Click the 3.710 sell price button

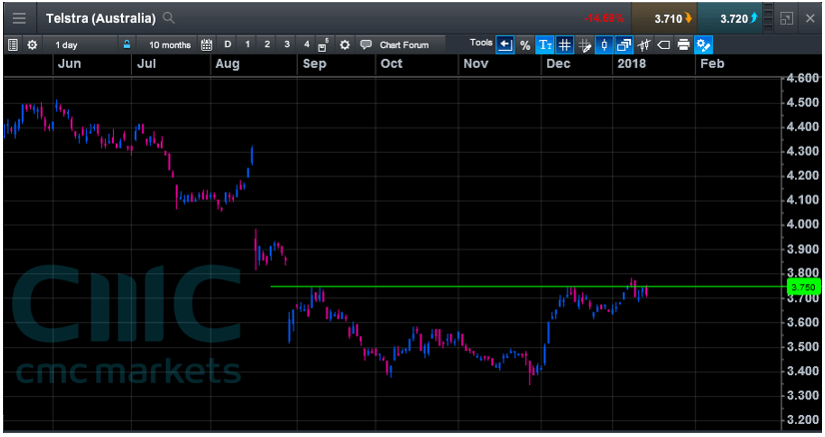[x=664, y=18]
